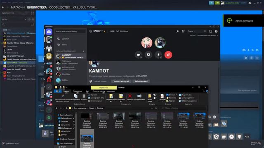This screenshot has height=148, width=264.
Task: Open Discord help icon
Action: (x=216, y=31)
